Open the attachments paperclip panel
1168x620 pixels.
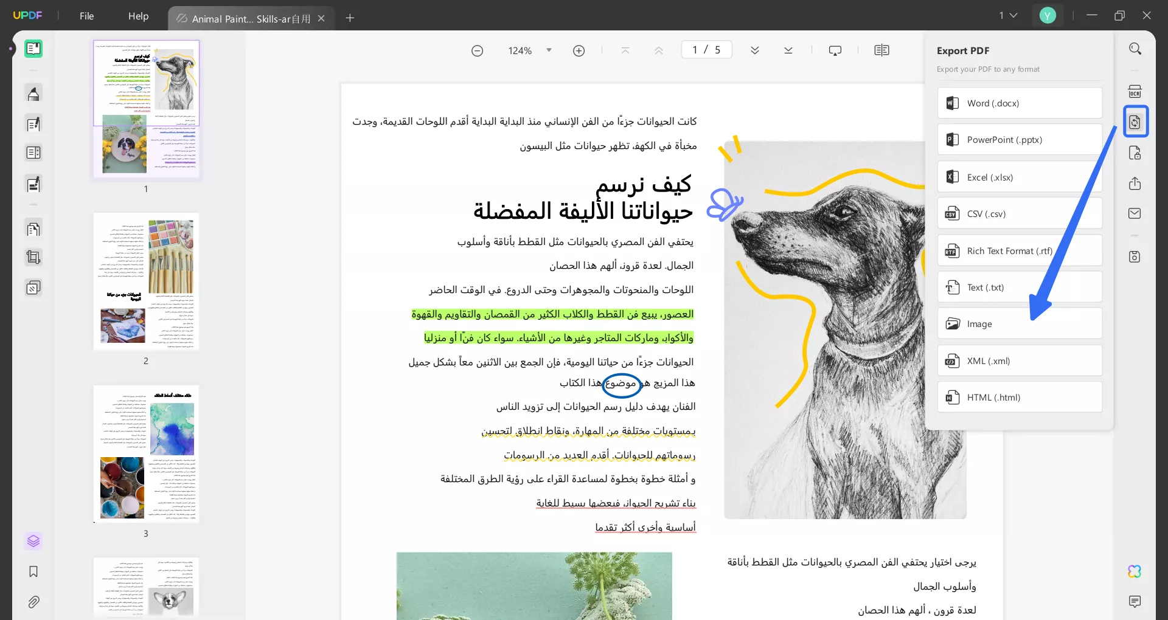33,602
